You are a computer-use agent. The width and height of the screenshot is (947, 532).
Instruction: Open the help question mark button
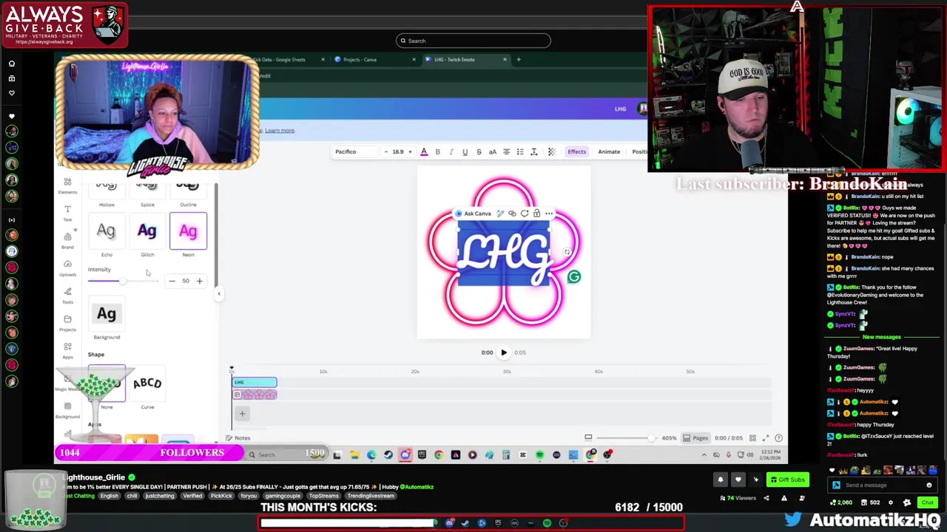[778, 438]
